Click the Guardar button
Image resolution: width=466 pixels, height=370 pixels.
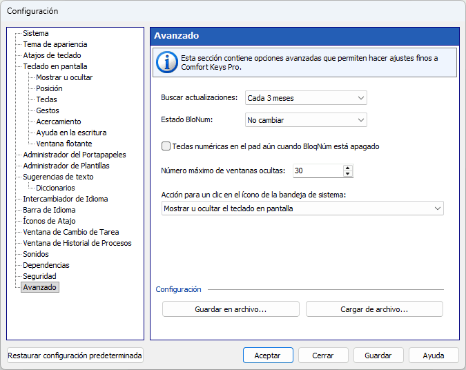tap(378, 356)
